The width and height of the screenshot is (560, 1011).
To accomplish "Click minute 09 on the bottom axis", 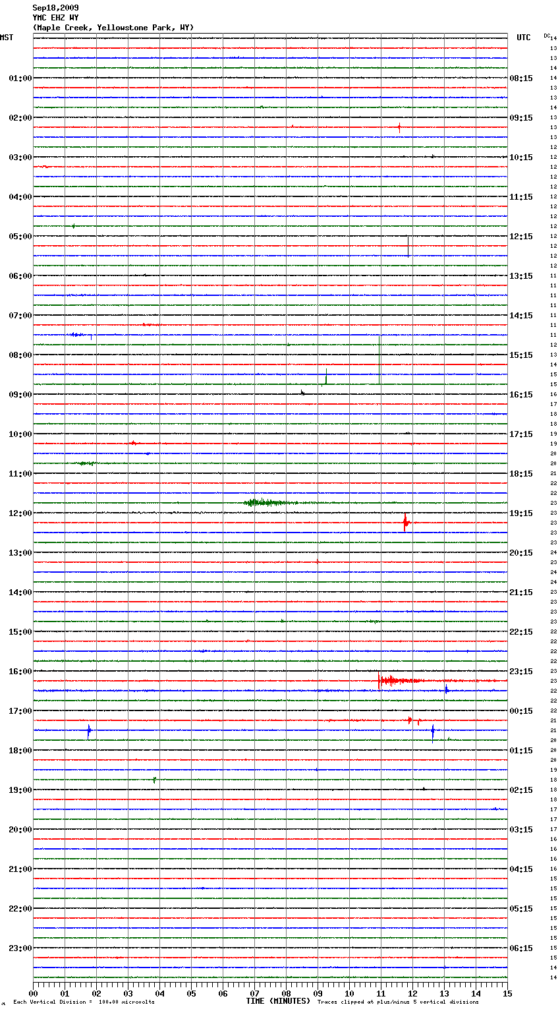I will [x=318, y=993].
